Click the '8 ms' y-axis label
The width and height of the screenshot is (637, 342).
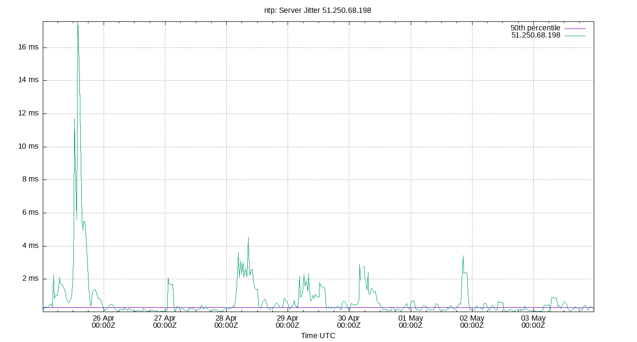30,180
